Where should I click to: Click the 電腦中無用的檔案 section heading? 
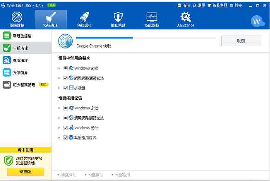[x=74, y=58]
